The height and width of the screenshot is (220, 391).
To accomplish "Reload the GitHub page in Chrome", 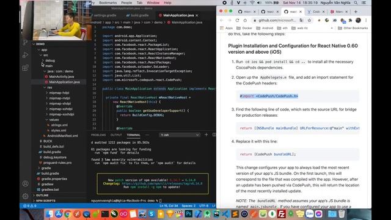I will click(x=237, y=20).
